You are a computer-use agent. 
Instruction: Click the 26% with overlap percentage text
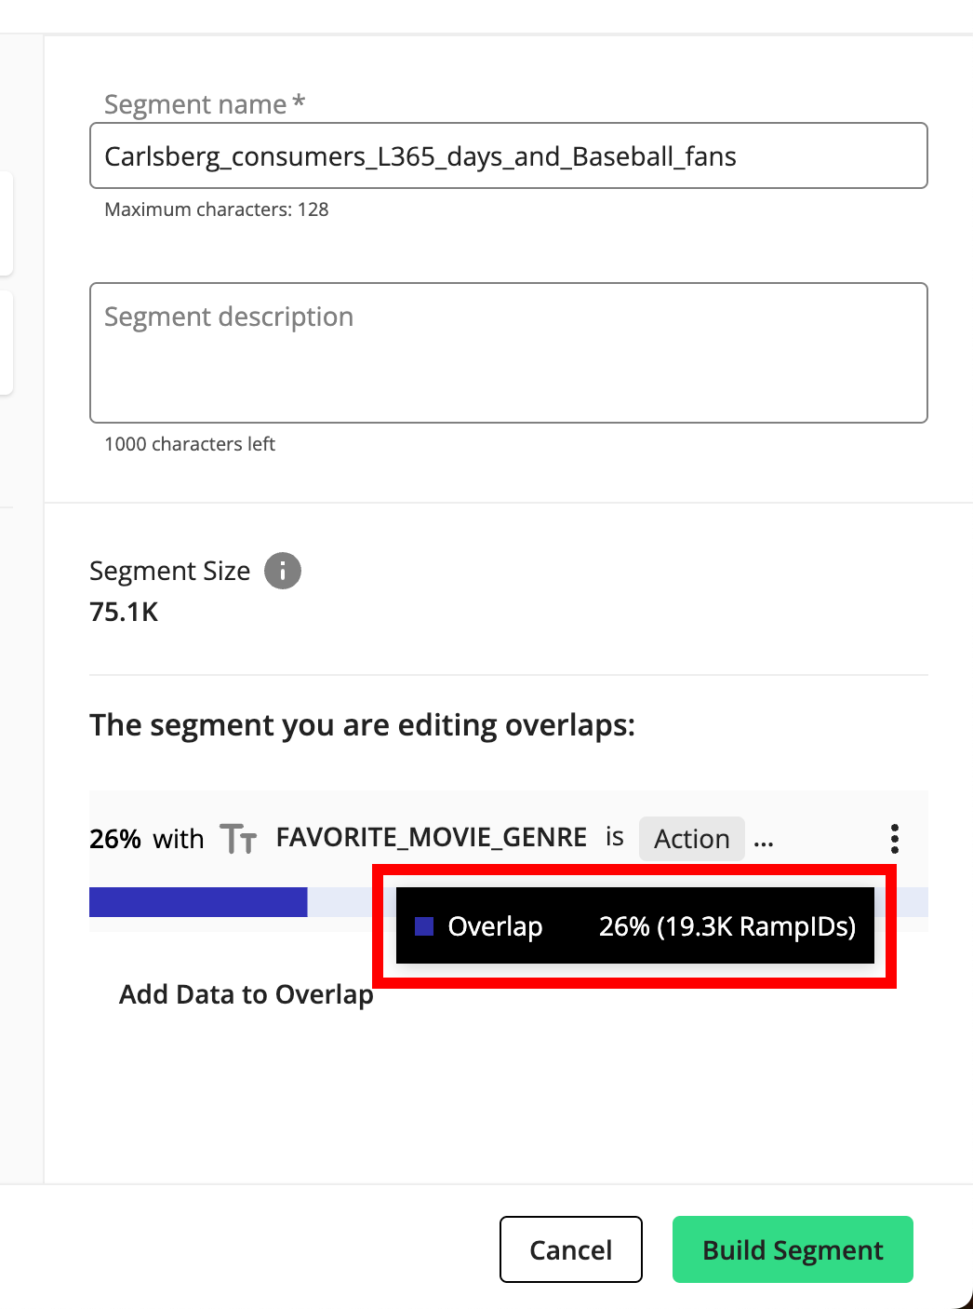click(147, 839)
